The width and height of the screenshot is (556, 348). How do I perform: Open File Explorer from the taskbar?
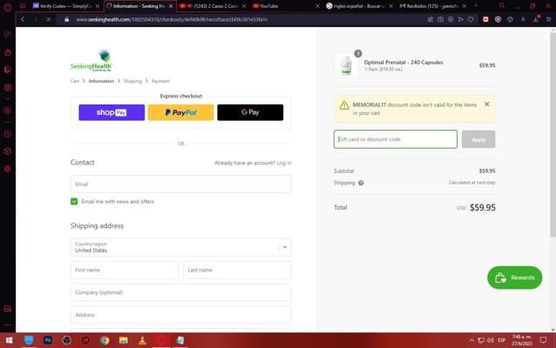tap(123, 340)
